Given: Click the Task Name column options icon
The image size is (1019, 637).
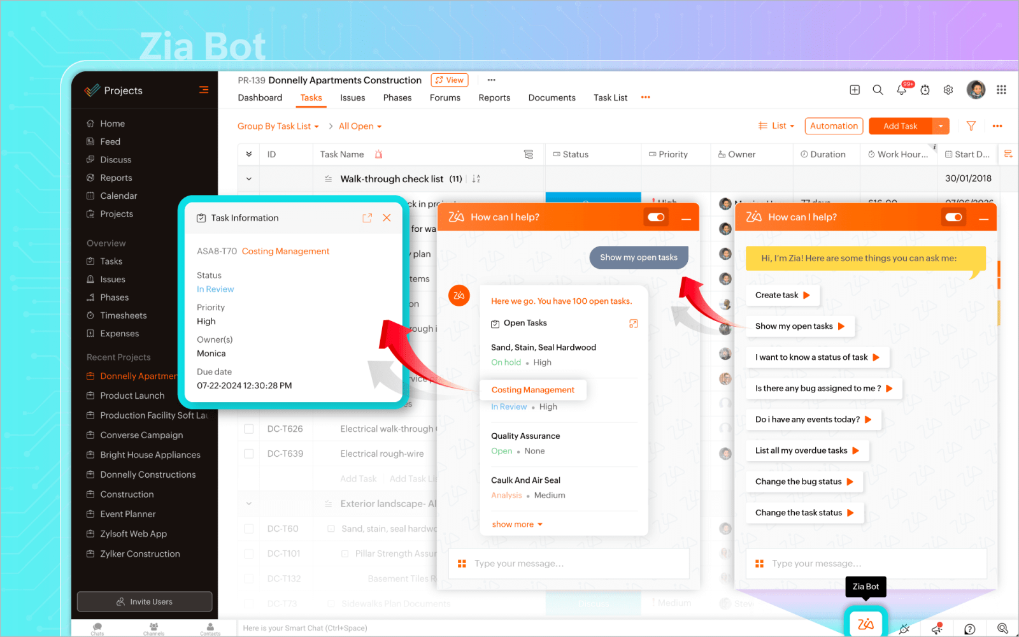Looking at the screenshot, I should pos(528,154).
